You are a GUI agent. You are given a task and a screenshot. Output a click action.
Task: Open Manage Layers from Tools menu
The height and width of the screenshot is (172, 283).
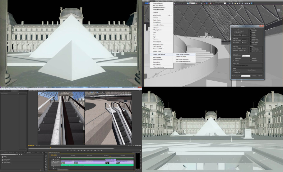coord(157,22)
